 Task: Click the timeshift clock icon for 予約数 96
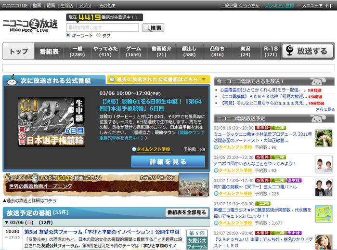pyautogui.click(x=216, y=147)
